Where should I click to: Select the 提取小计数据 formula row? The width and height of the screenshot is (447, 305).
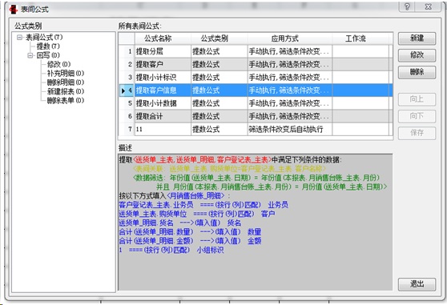click(x=256, y=103)
